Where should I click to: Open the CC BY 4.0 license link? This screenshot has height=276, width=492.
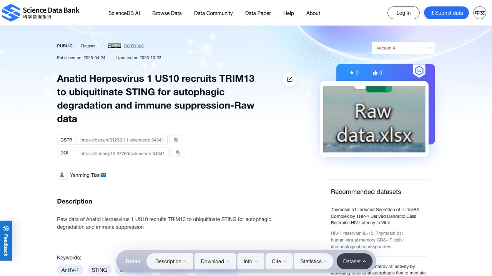pyautogui.click(x=134, y=46)
